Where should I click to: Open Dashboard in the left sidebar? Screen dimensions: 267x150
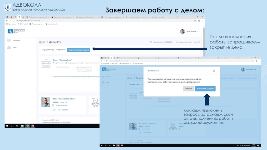tap(16, 40)
